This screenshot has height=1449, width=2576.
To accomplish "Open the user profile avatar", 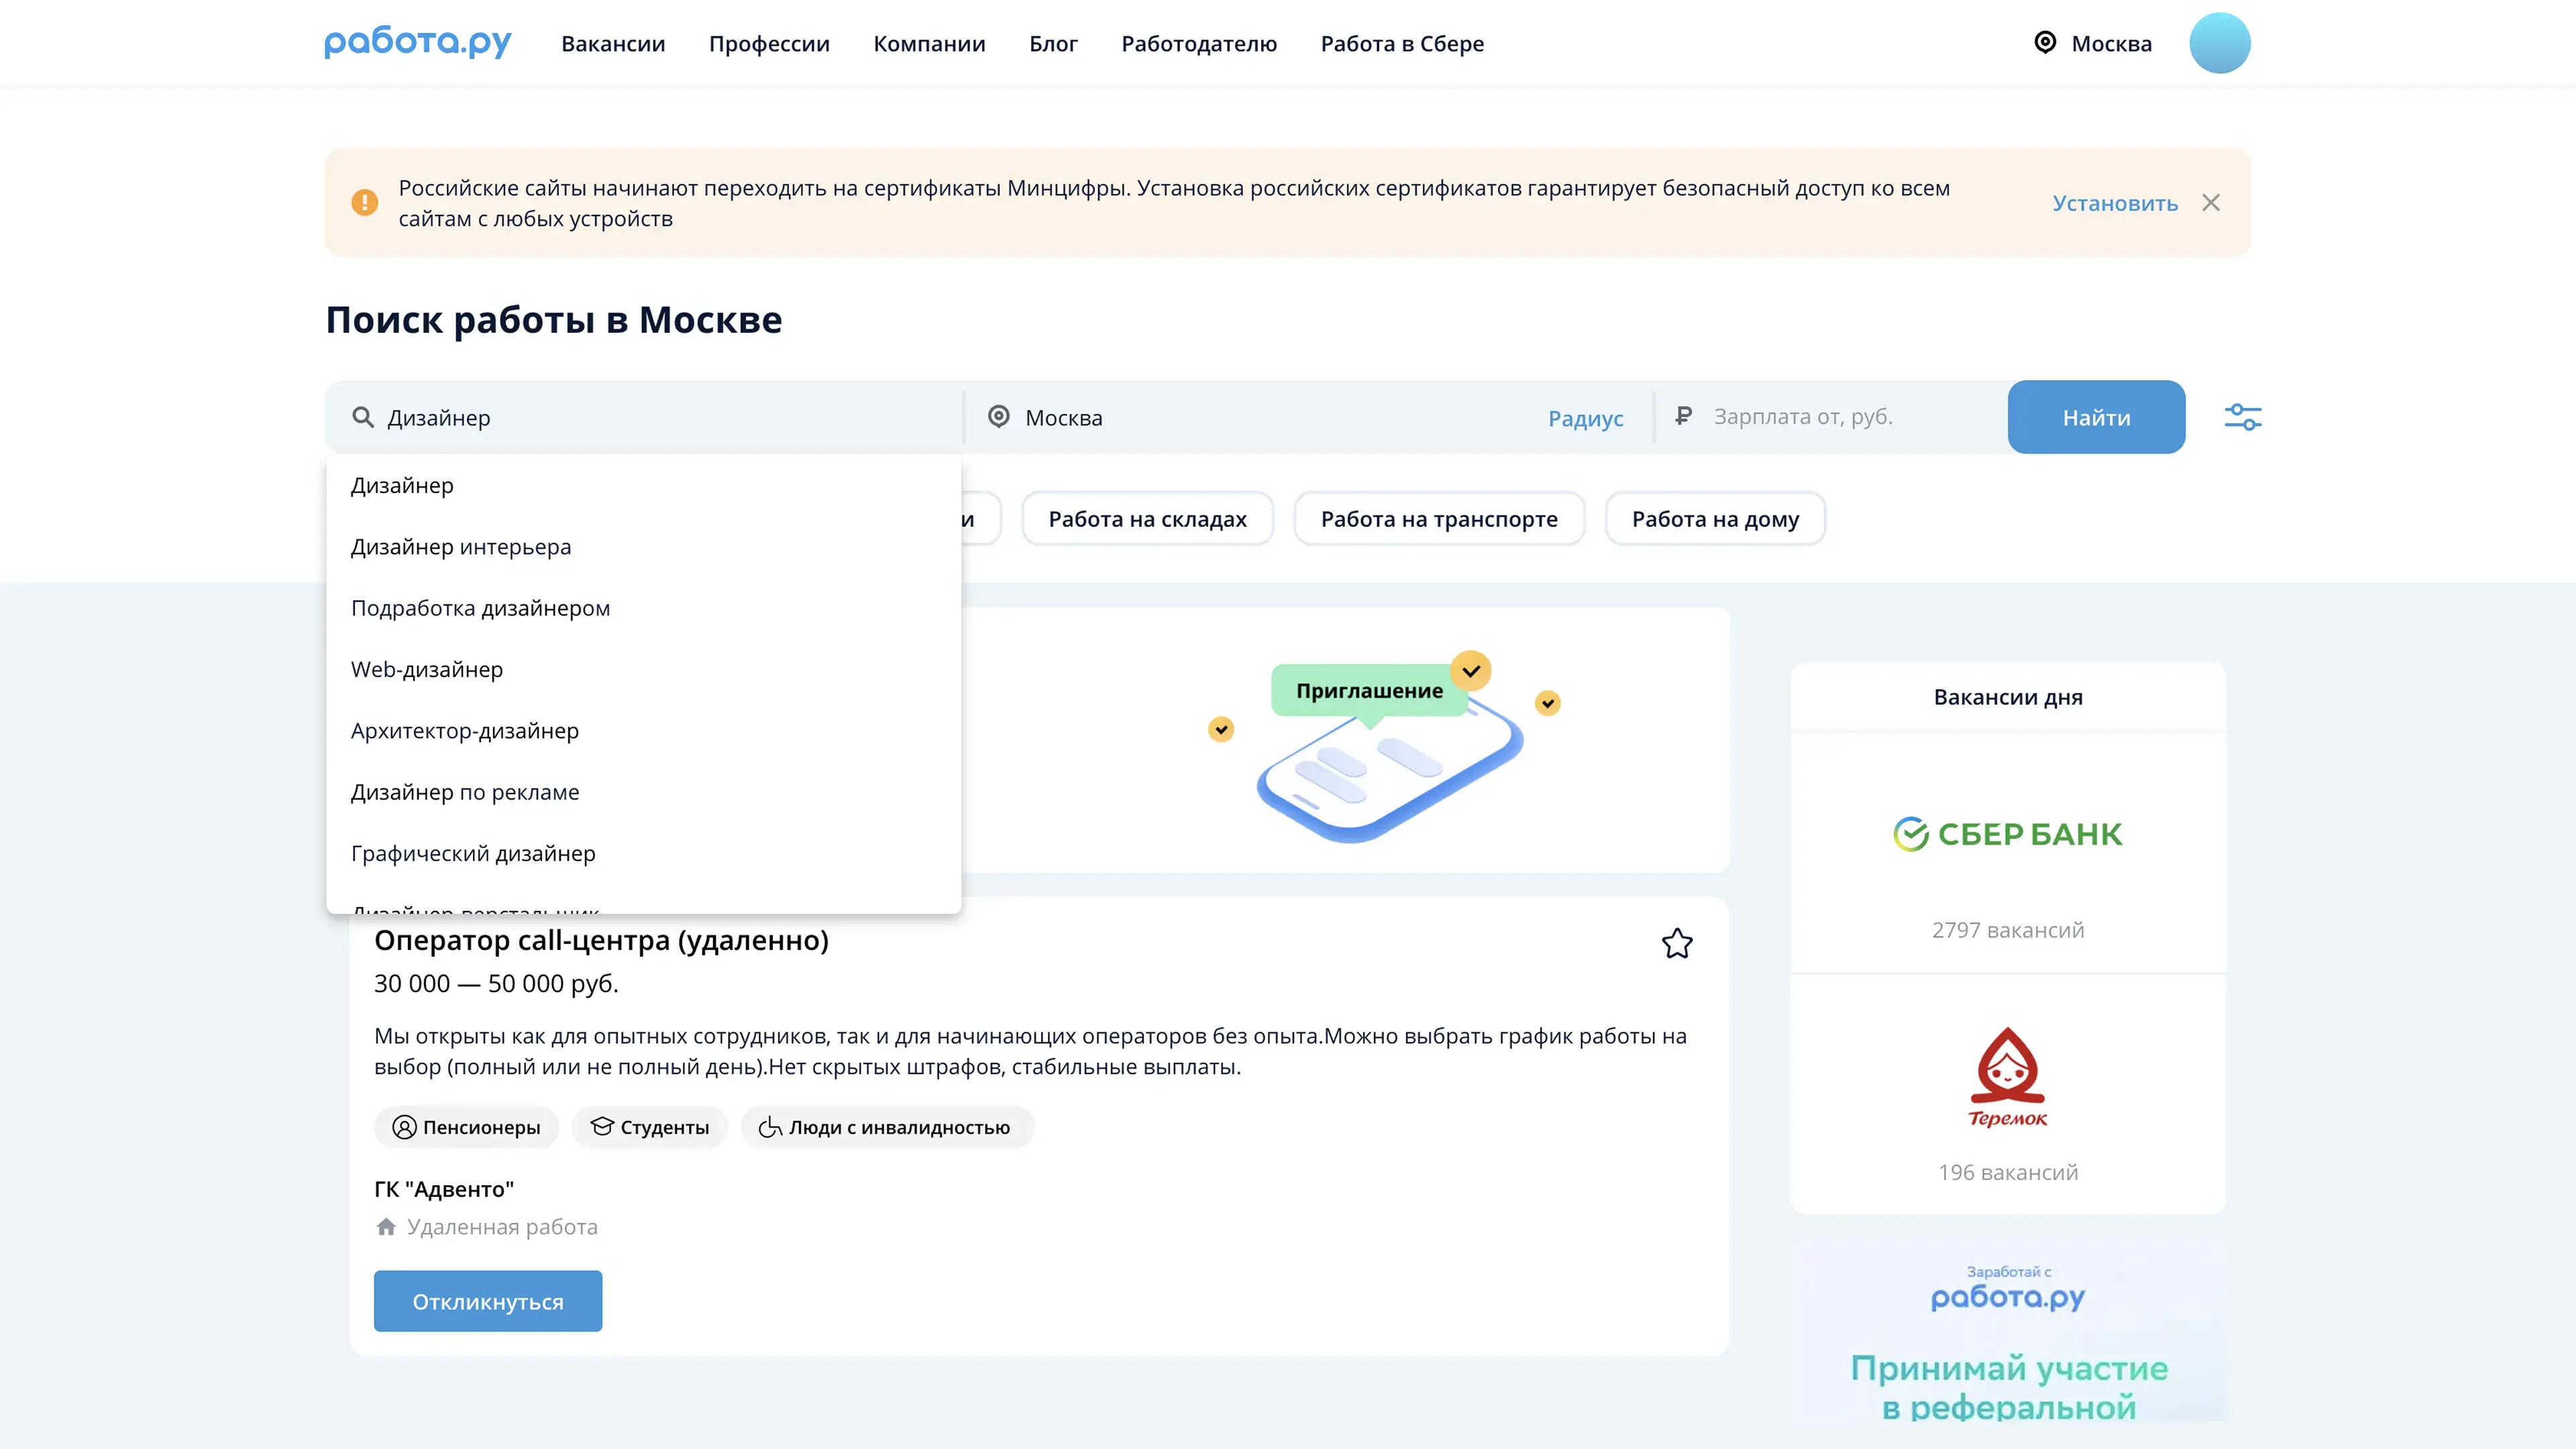I will click(x=2219, y=43).
